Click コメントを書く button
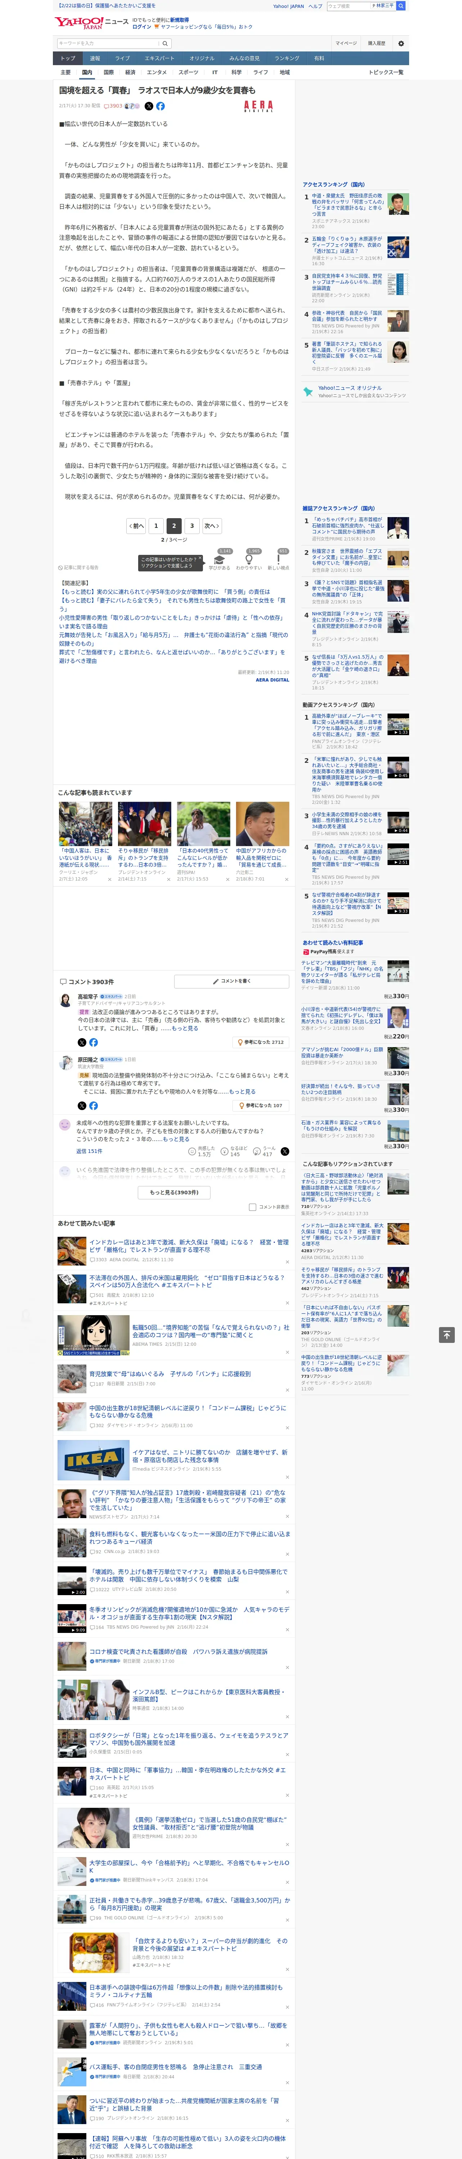This screenshot has width=462, height=2159. [x=231, y=981]
